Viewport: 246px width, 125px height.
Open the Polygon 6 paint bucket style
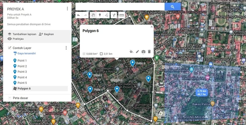tap(131, 52)
